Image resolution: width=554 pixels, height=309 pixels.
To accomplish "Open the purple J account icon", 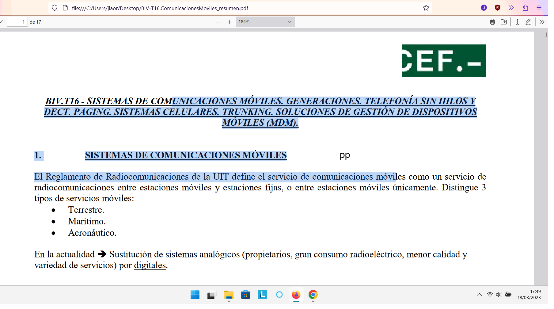I will 484,8.
